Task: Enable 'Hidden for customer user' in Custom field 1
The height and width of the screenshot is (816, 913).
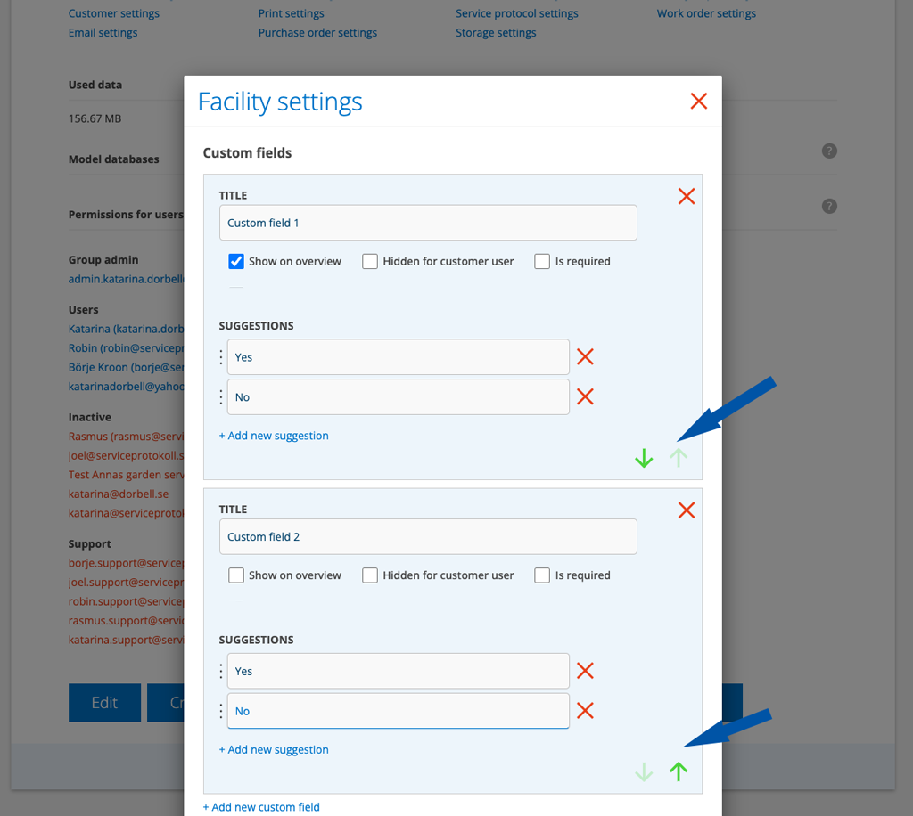Action: [370, 262]
